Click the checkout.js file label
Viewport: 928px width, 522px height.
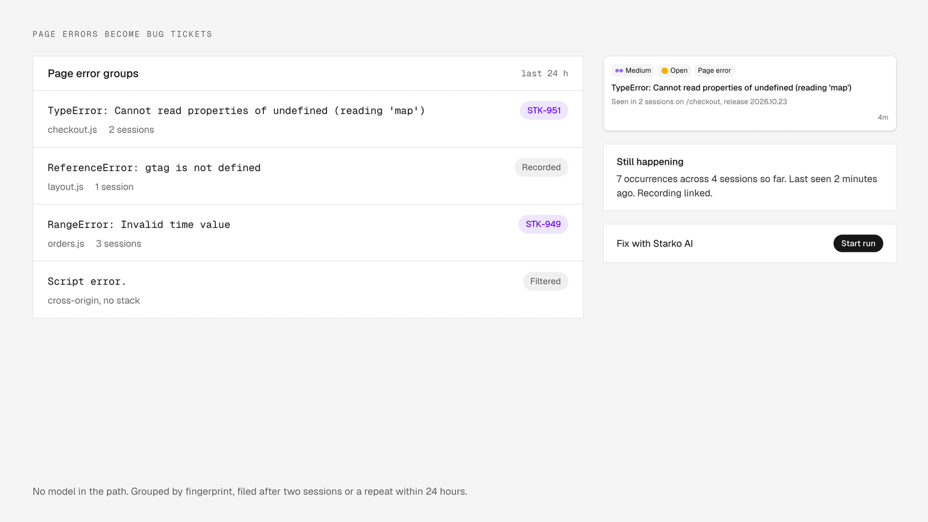point(72,130)
